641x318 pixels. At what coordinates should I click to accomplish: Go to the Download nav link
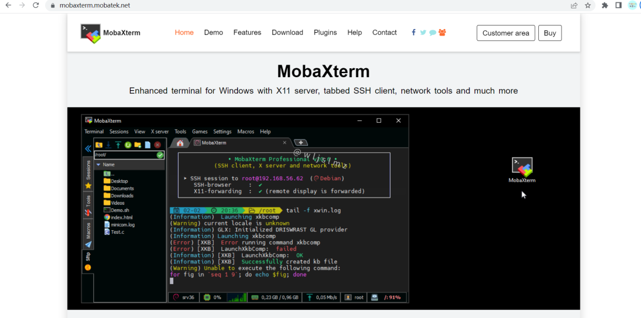(287, 33)
